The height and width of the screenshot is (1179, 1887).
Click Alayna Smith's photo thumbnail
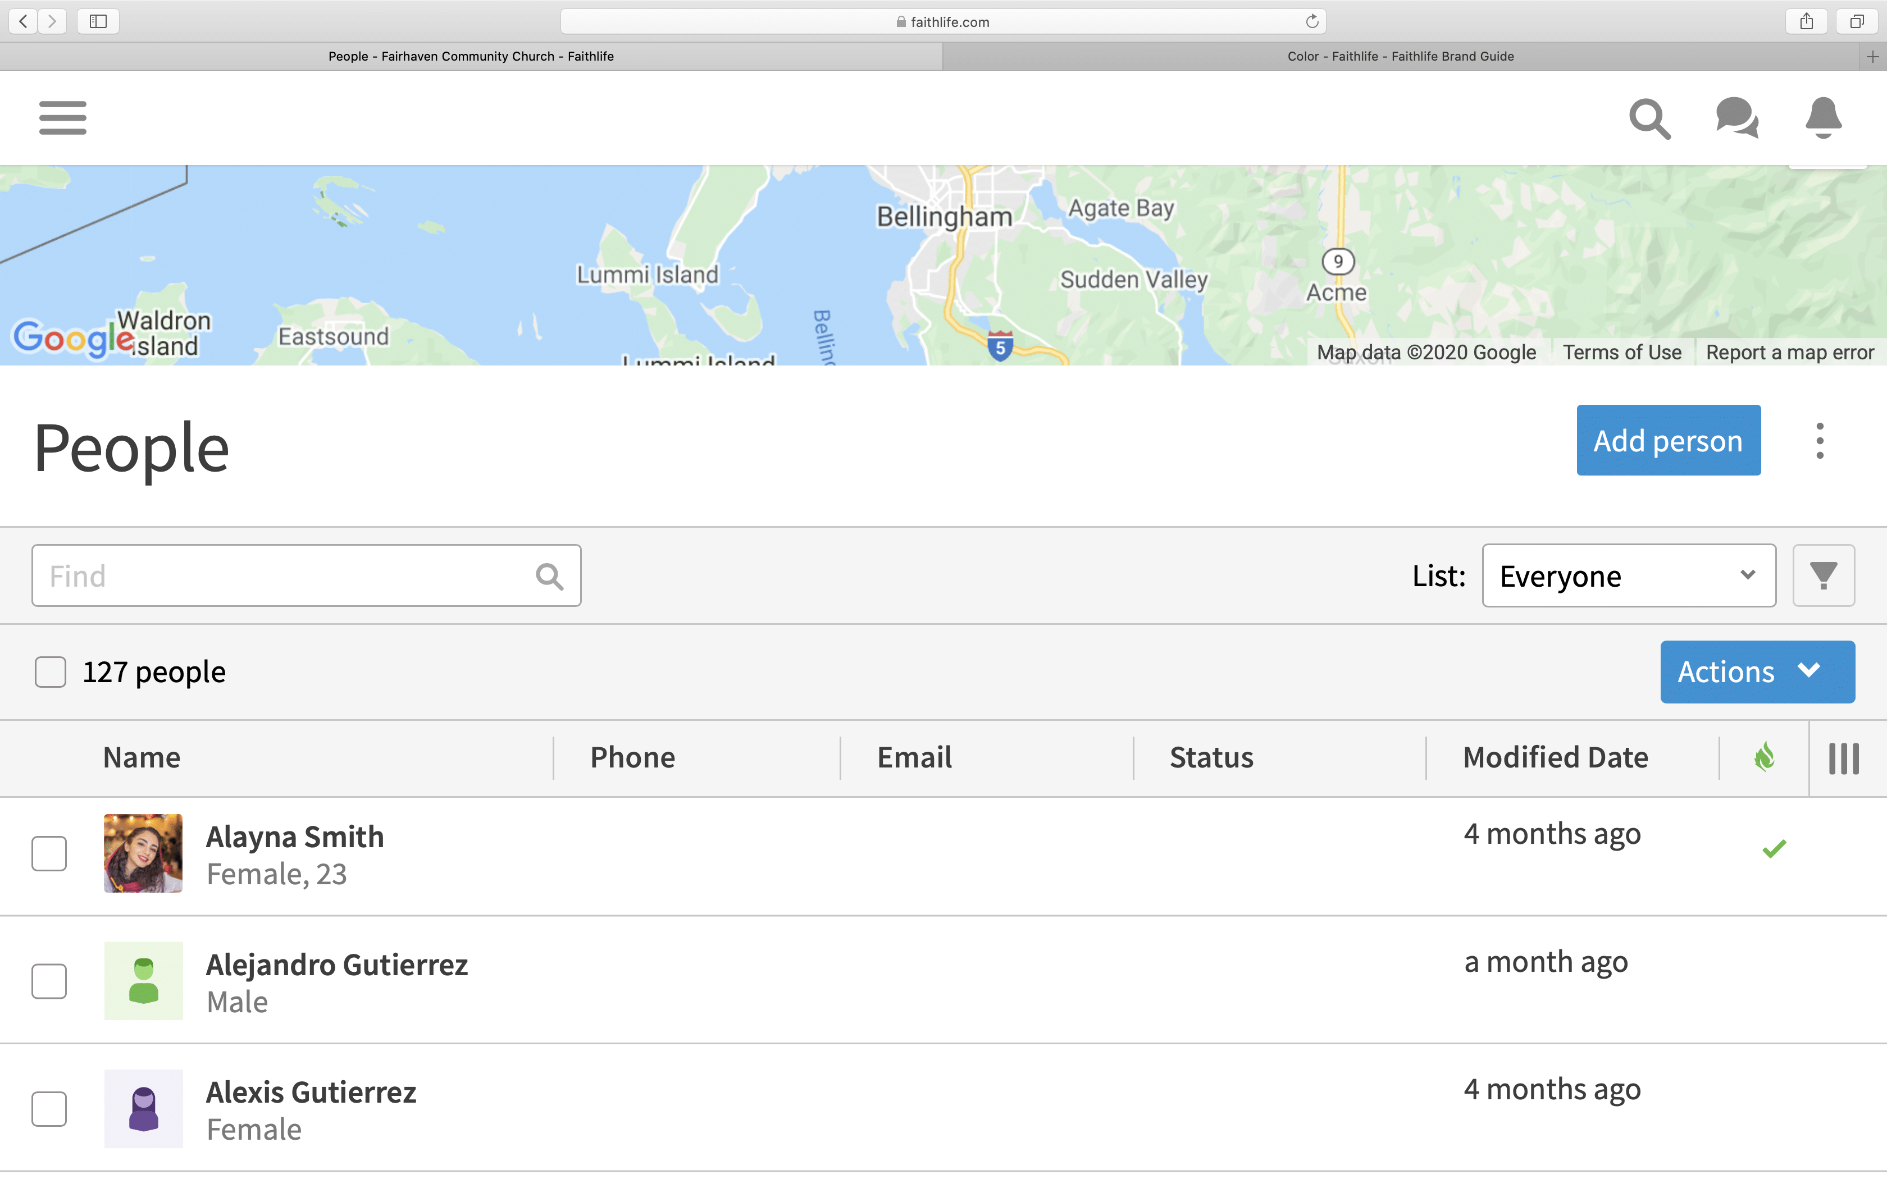[143, 853]
